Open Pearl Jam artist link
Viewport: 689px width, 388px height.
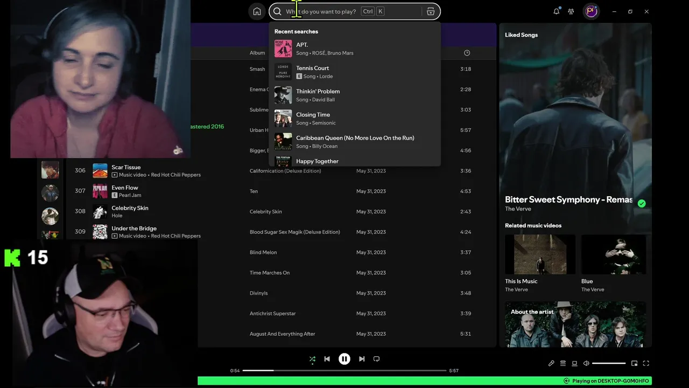tap(130, 196)
